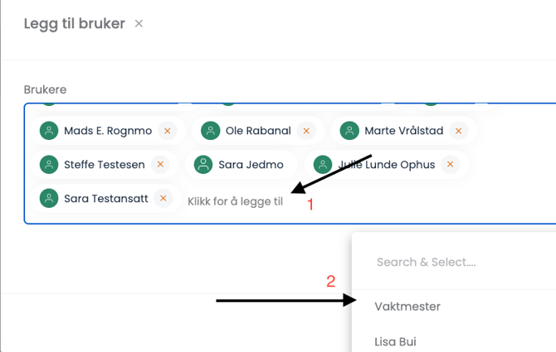
Task: Remove Steffe Testesen from users
Action: [x=160, y=165]
